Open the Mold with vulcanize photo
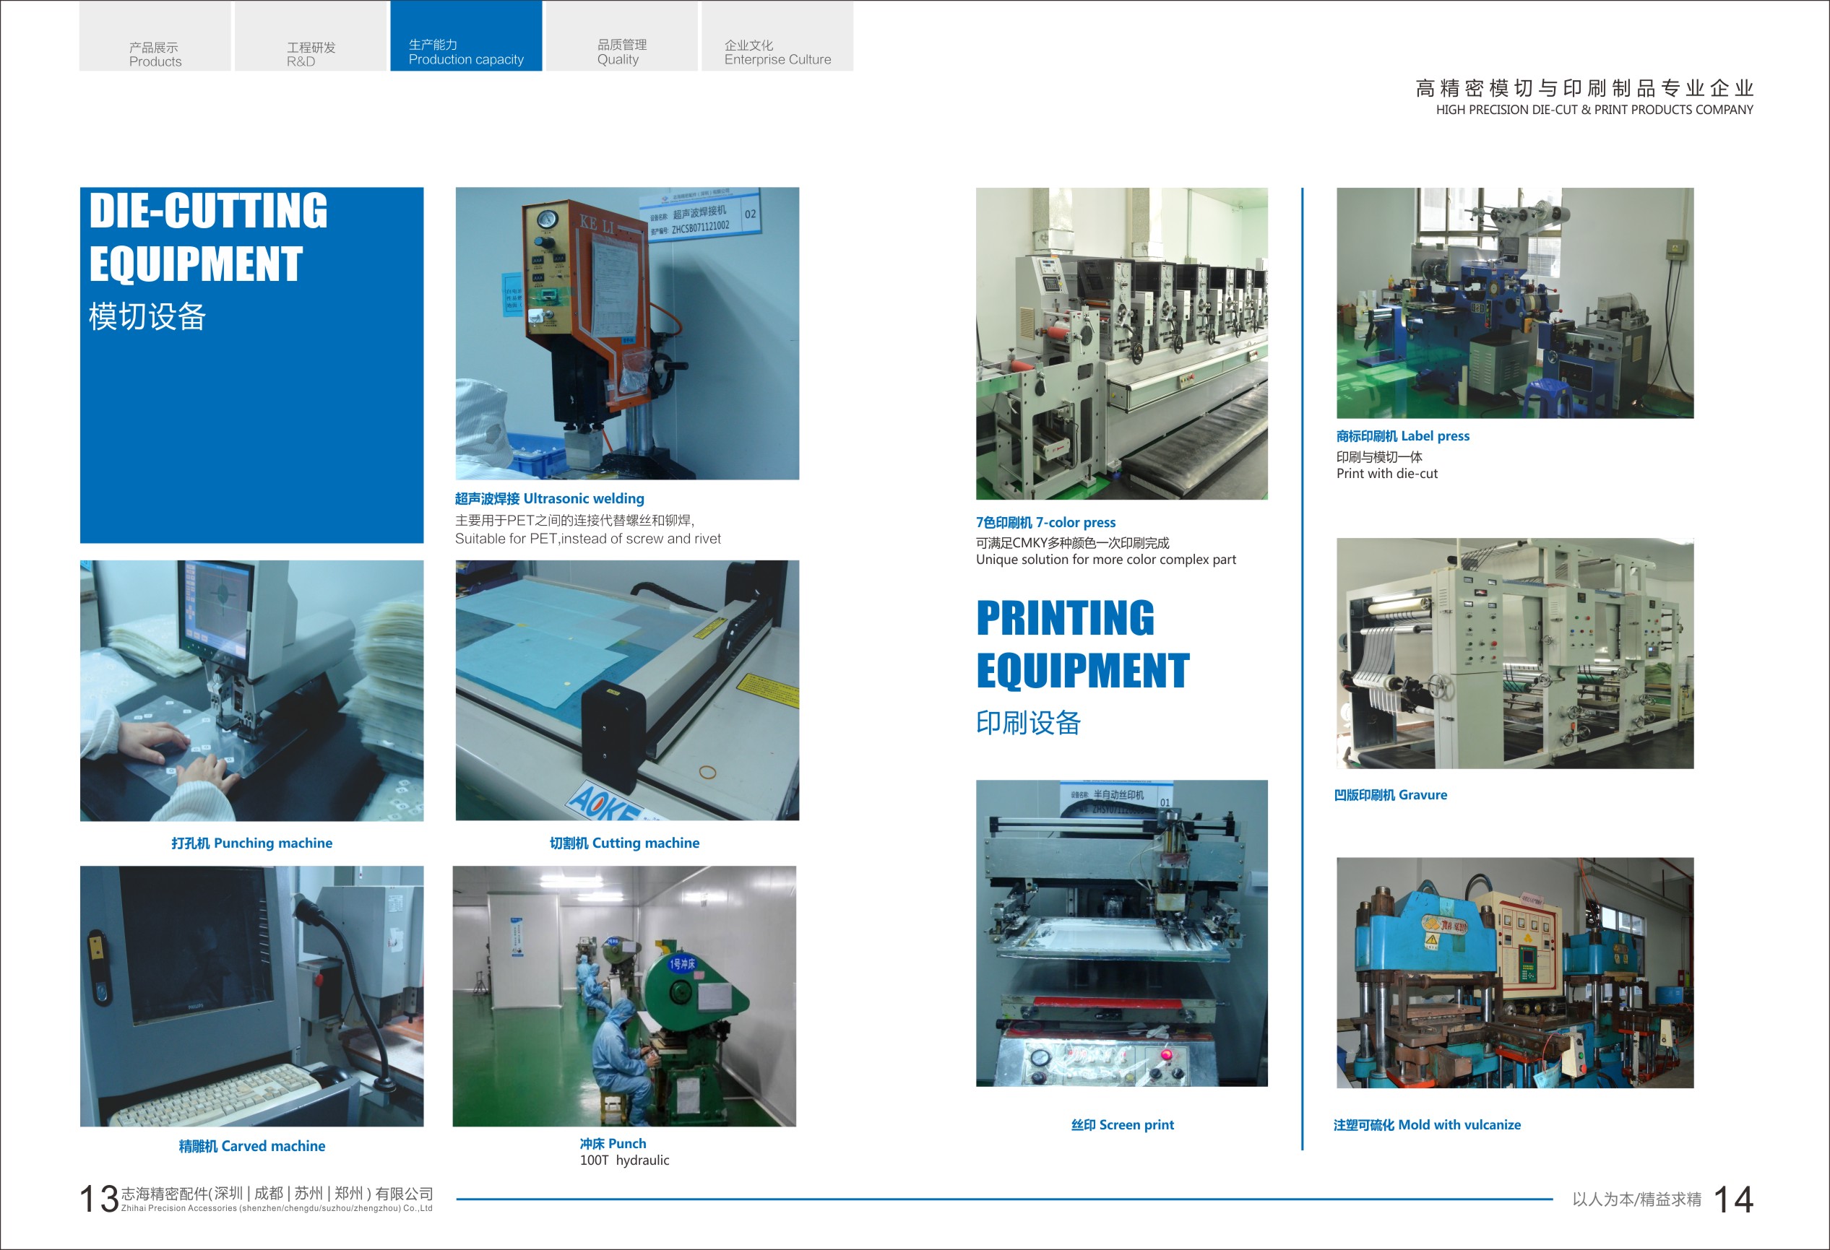Screen dimensions: 1830x1250 pyautogui.click(x=1514, y=973)
